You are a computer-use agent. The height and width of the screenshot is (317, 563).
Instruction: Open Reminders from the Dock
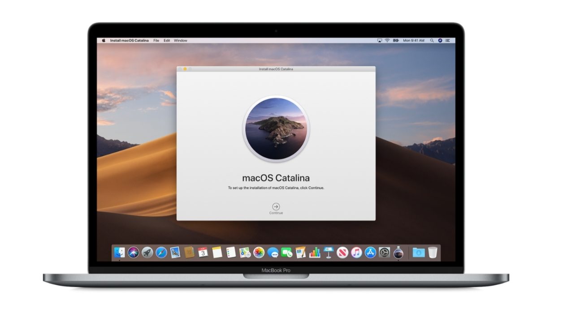click(231, 253)
